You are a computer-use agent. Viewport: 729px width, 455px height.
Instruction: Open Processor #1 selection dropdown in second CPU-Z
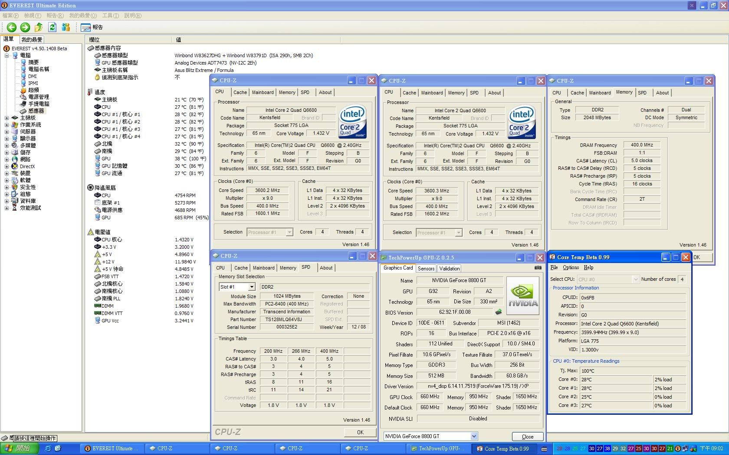coord(459,233)
